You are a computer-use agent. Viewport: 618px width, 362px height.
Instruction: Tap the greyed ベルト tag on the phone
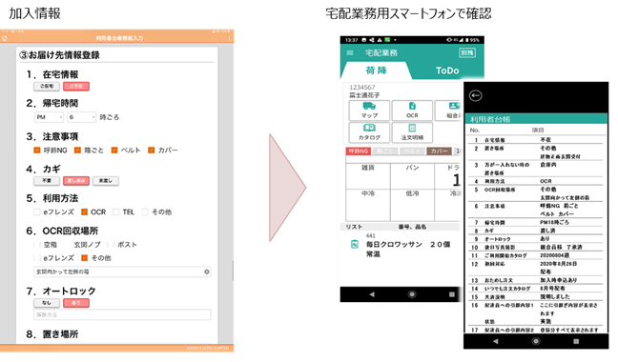(x=412, y=151)
